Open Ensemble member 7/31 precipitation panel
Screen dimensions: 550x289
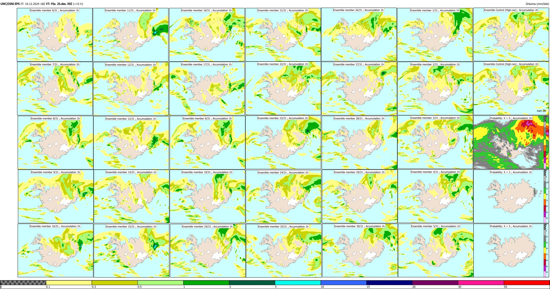pyautogui.click(x=55, y=89)
